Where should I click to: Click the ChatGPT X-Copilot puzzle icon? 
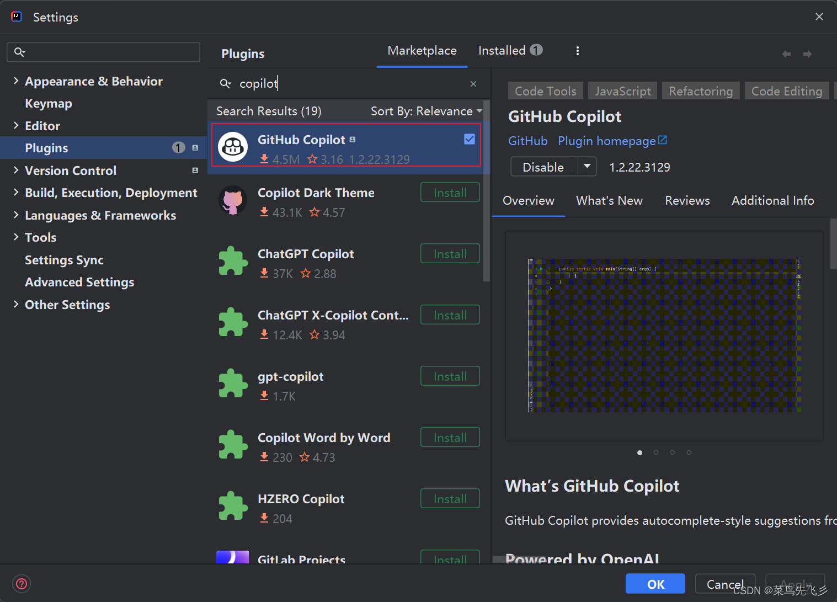[x=233, y=322]
